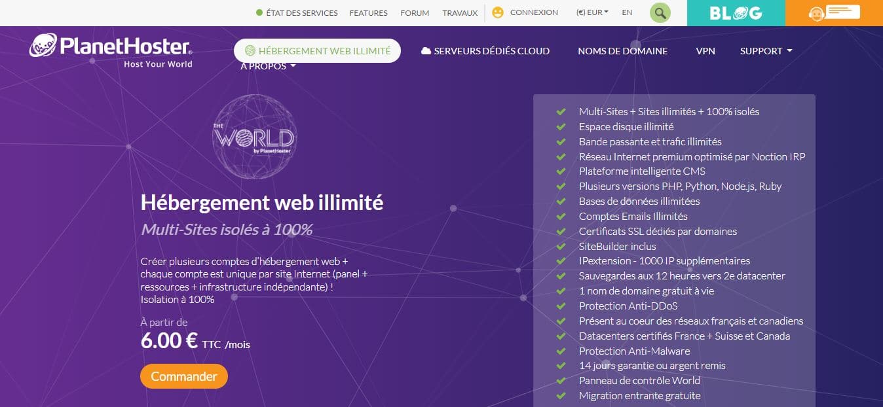Click 'Bases de données illimitées' feature

click(639, 202)
